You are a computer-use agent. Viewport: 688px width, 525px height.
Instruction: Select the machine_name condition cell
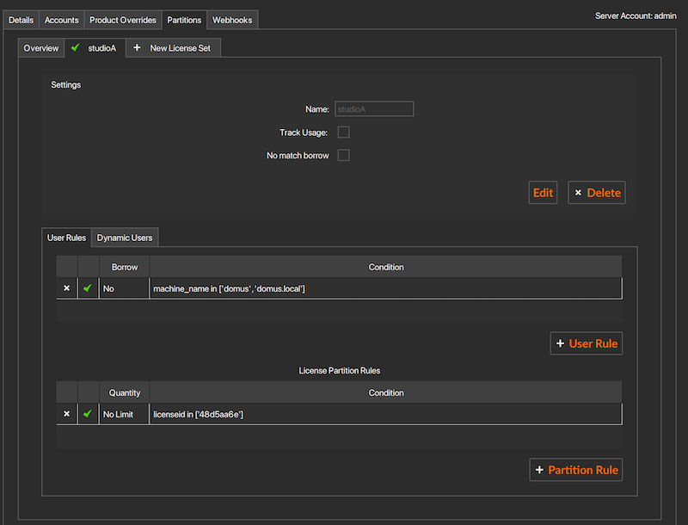pyautogui.click(x=385, y=288)
